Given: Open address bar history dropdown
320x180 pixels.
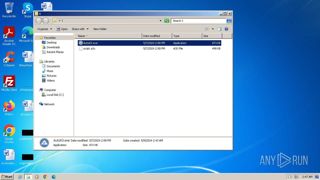Looking at the screenshot, I should (x=160, y=21).
